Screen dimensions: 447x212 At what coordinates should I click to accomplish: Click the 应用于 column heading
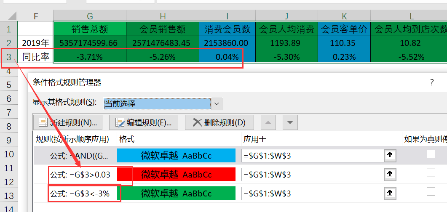(x=254, y=139)
